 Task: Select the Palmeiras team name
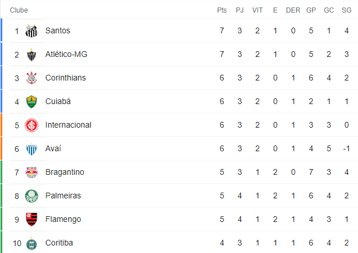(x=63, y=195)
